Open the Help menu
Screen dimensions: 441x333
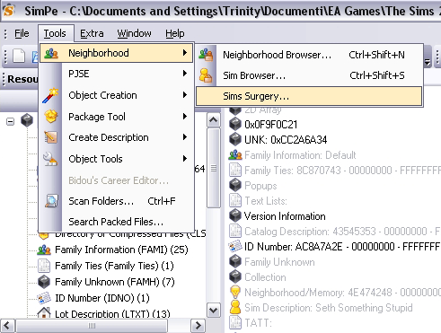pos(175,33)
